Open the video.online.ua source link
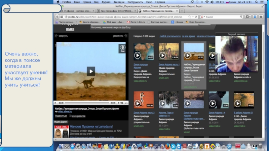The height and width of the screenshot is (151, 269). [240, 81]
